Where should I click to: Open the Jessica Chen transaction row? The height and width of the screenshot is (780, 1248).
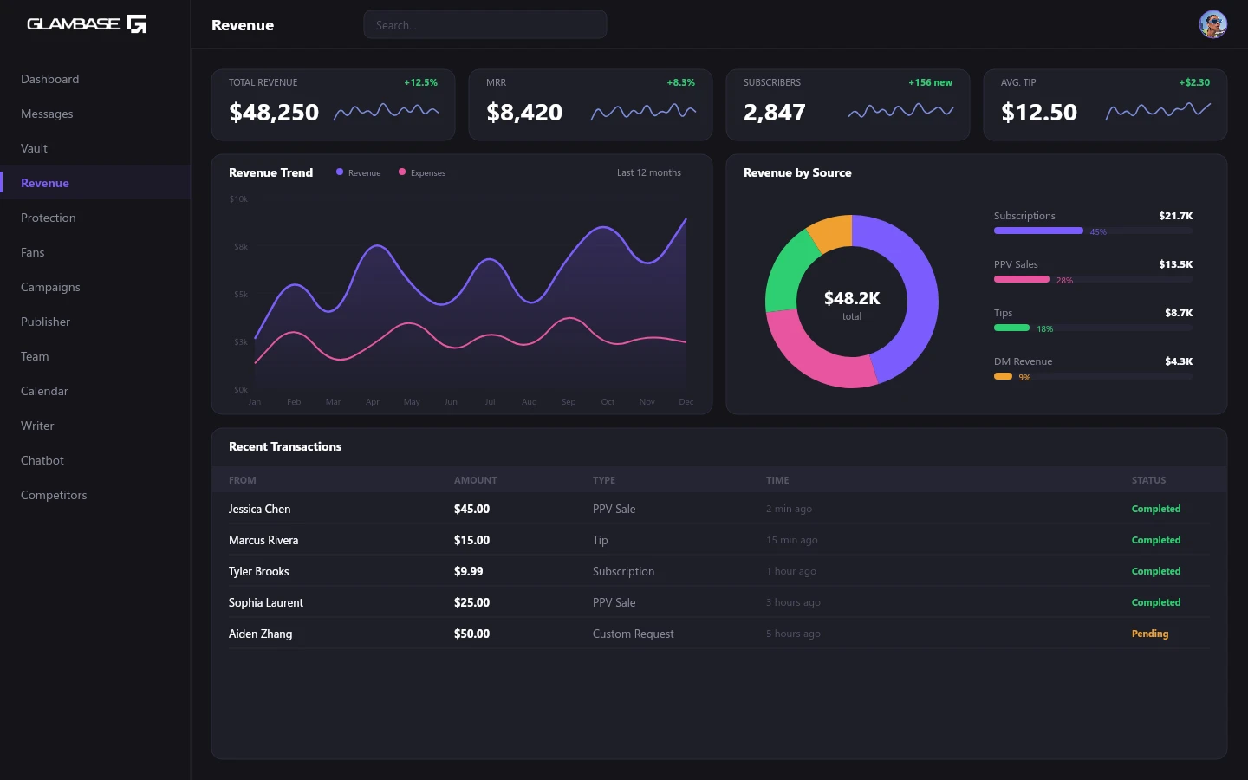point(260,509)
